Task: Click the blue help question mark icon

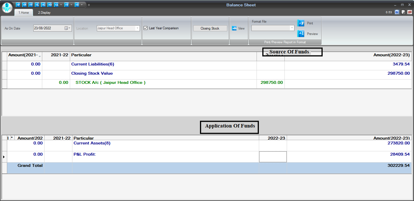Action: coord(397,12)
